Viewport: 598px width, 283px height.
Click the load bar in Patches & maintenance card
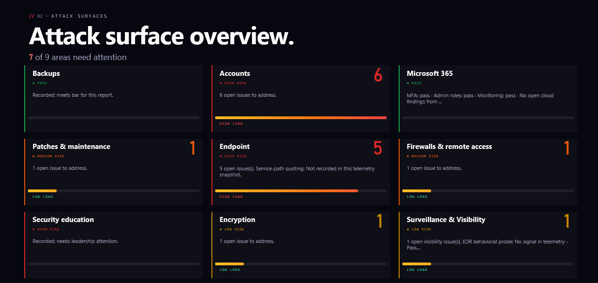[x=114, y=191]
